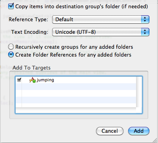
Task: Click the Text Encoding label
Action: tap(29, 32)
